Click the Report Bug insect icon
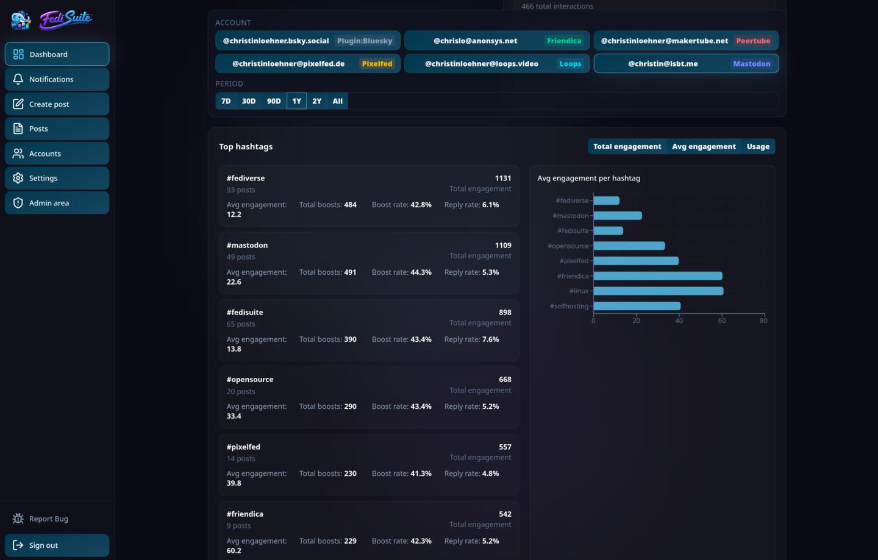Image resolution: width=878 pixels, height=560 pixels. (x=18, y=519)
